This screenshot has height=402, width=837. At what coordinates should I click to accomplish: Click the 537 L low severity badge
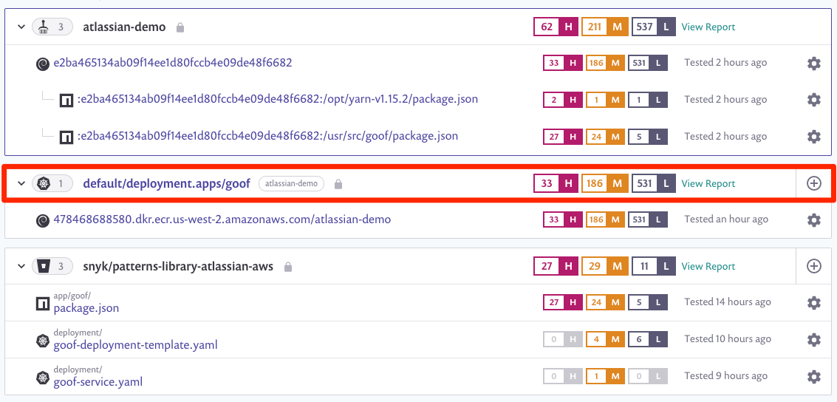654,27
